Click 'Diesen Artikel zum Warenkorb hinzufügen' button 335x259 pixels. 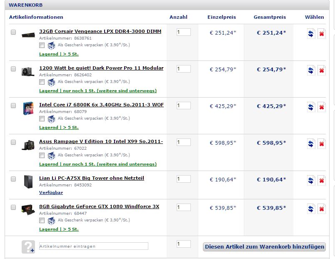pyautogui.click(x=264, y=247)
